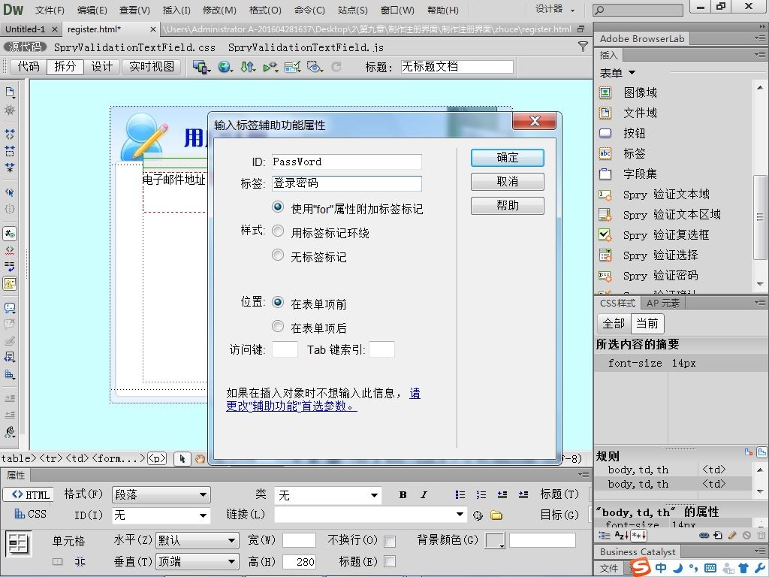Click the refresh design view icon
Viewport: 769px width, 577px height.
[x=336, y=66]
